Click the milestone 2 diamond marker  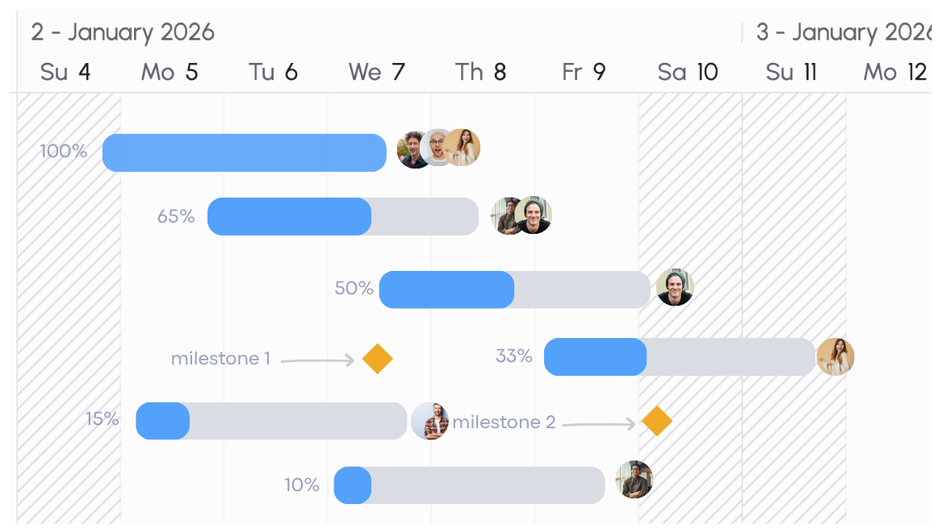click(657, 421)
